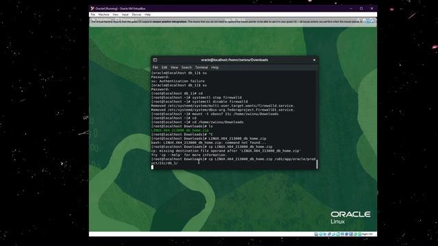
Task: Open the terminal View menu
Action: coord(175,67)
